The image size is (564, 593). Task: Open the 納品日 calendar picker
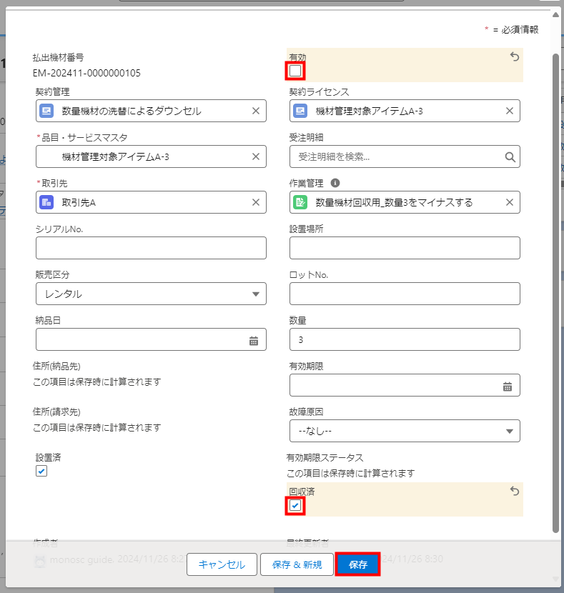[253, 340]
